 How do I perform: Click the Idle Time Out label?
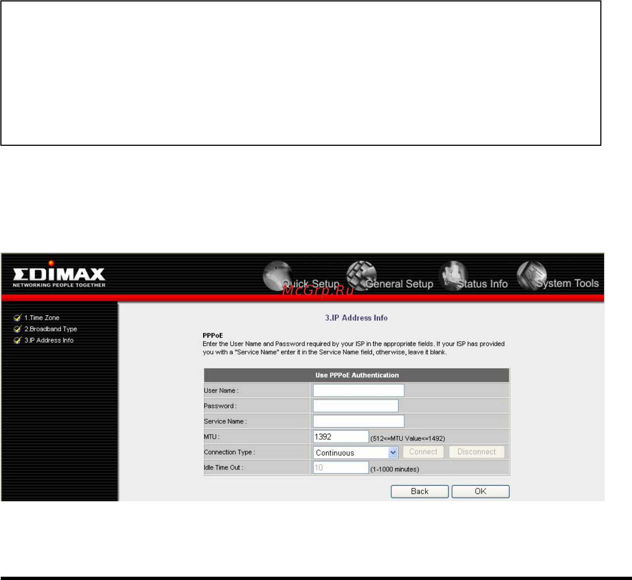coord(224,467)
